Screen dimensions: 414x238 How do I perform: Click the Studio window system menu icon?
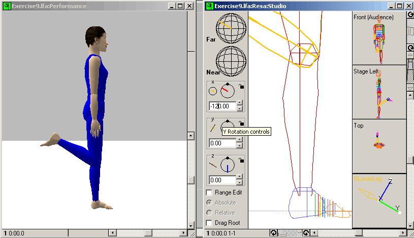[x=210, y=6]
